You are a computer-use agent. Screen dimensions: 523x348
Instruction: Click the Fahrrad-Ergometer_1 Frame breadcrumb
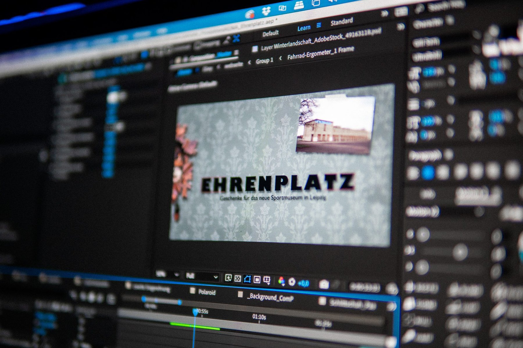(x=320, y=53)
